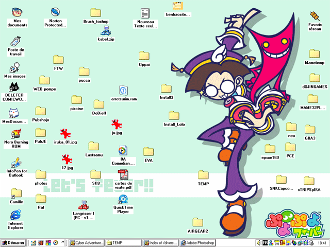Expand Quick Launch overflow chevron
The height and width of the screenshot is (247, 330).
tap(62, 242)
